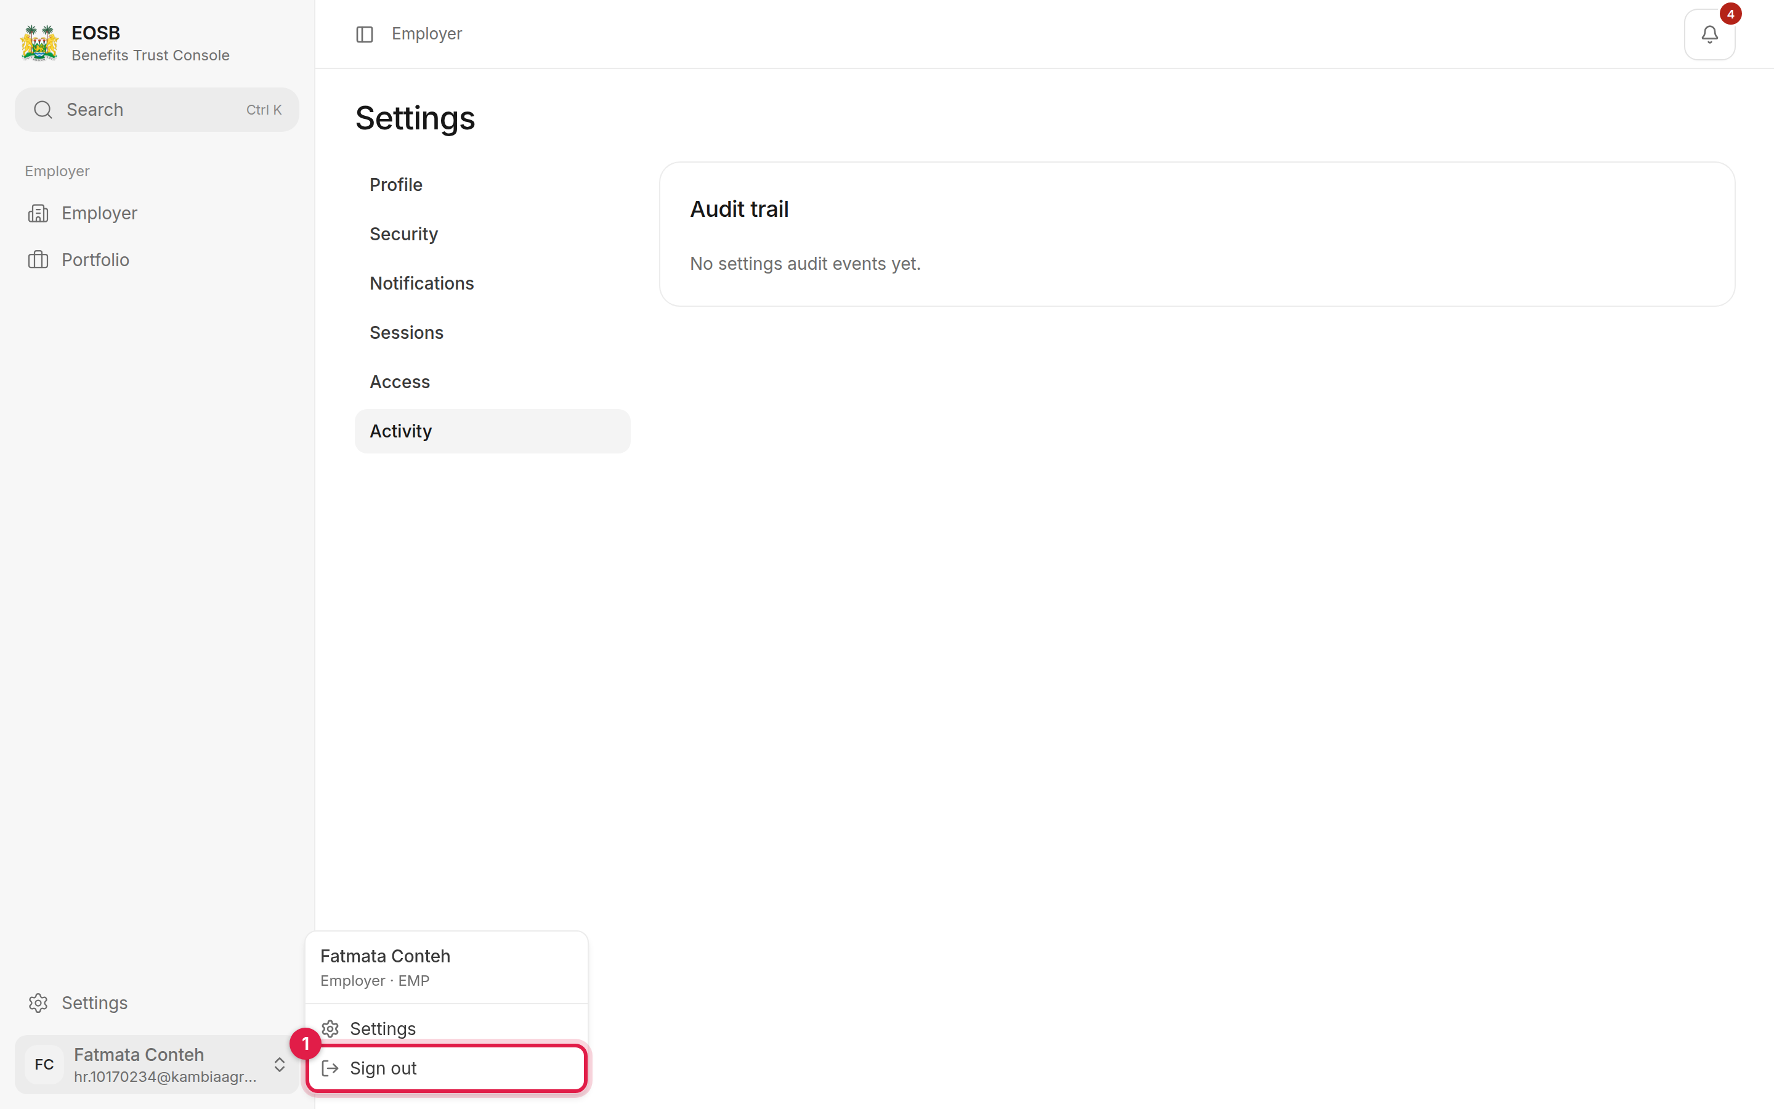Choose Sign out from the user menu
1774x1109 pixels.
[447, 1068]
